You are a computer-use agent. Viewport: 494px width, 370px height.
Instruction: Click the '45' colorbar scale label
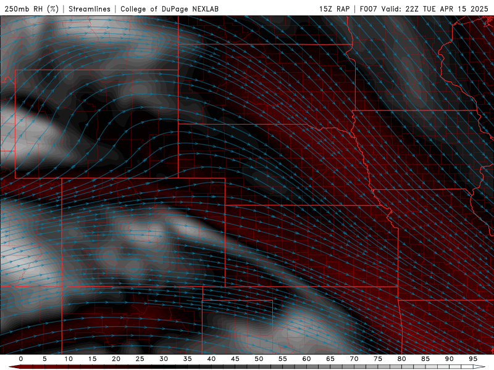click(235, 359)
